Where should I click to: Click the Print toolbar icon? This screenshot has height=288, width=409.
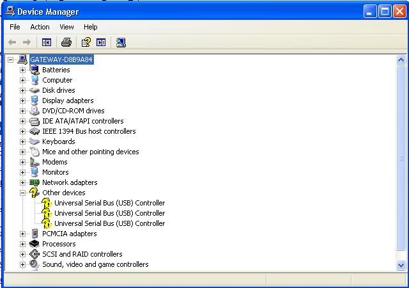[66, 42]
